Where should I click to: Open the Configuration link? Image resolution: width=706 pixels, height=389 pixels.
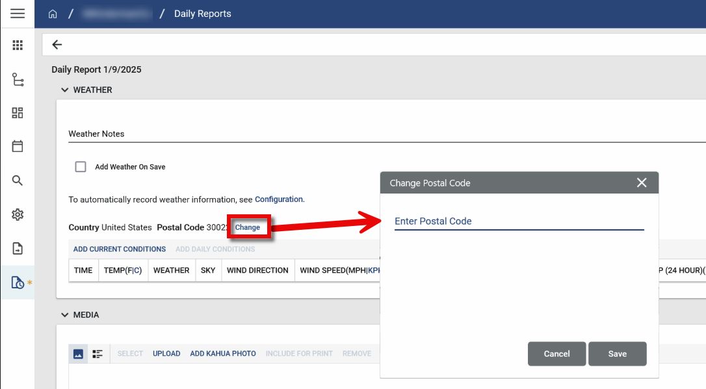pos(279,199)
